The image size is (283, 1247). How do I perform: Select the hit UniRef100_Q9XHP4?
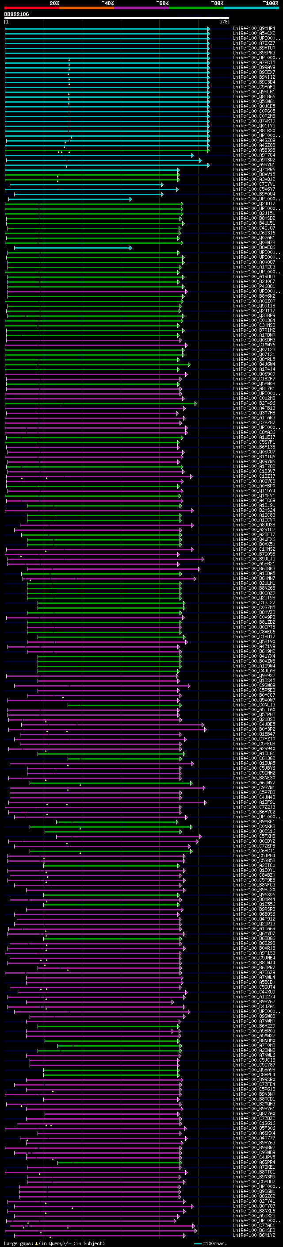(254, 29)
